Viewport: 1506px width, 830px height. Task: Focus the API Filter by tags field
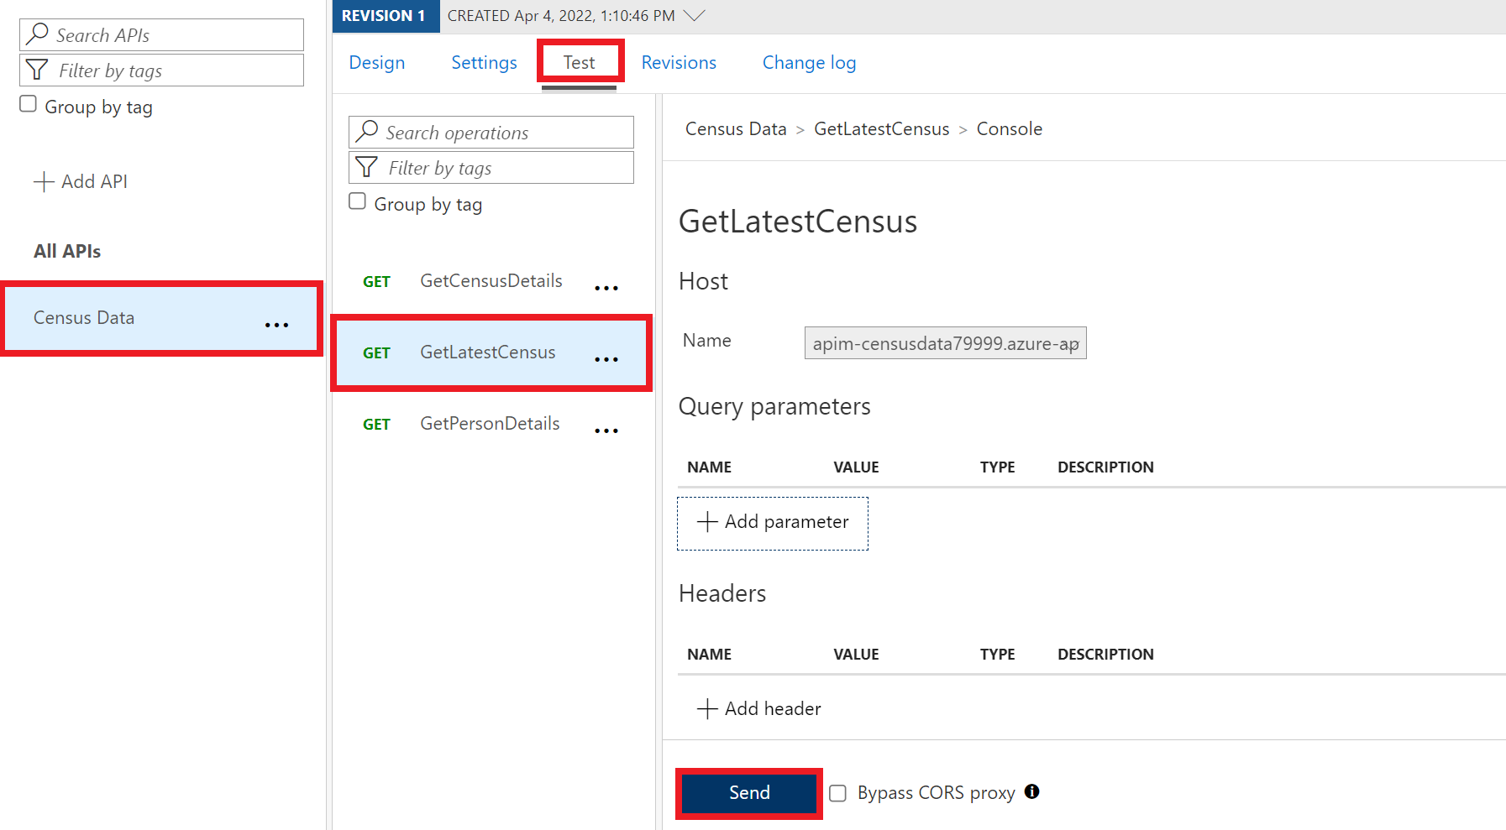click(162, 70)
